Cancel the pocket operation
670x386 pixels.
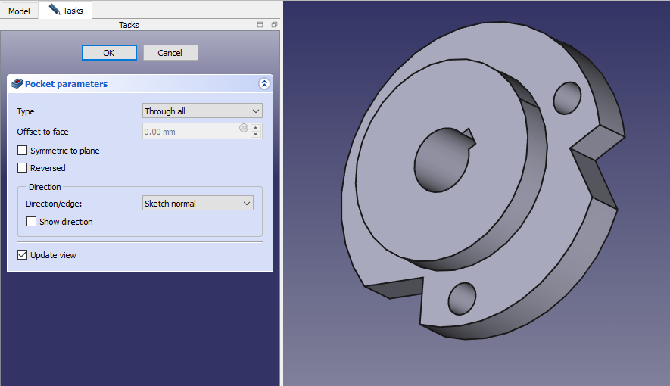(170, 53)
